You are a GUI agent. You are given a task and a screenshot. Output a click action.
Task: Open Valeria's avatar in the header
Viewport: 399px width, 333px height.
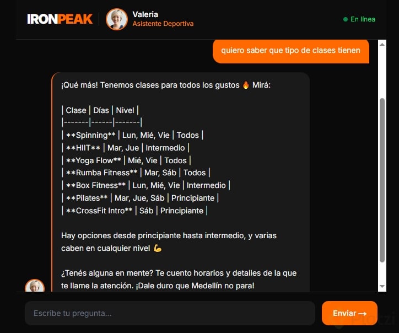117,19
